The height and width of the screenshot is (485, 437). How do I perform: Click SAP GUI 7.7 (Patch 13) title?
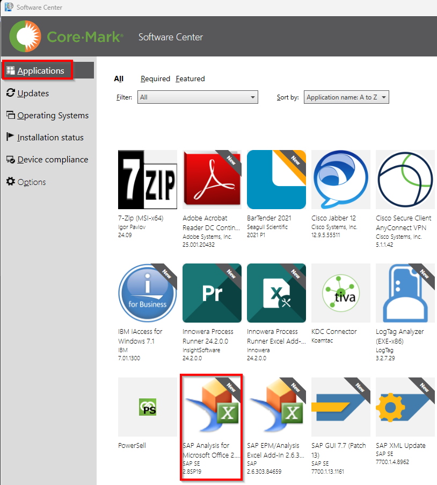tap(338, 450)
